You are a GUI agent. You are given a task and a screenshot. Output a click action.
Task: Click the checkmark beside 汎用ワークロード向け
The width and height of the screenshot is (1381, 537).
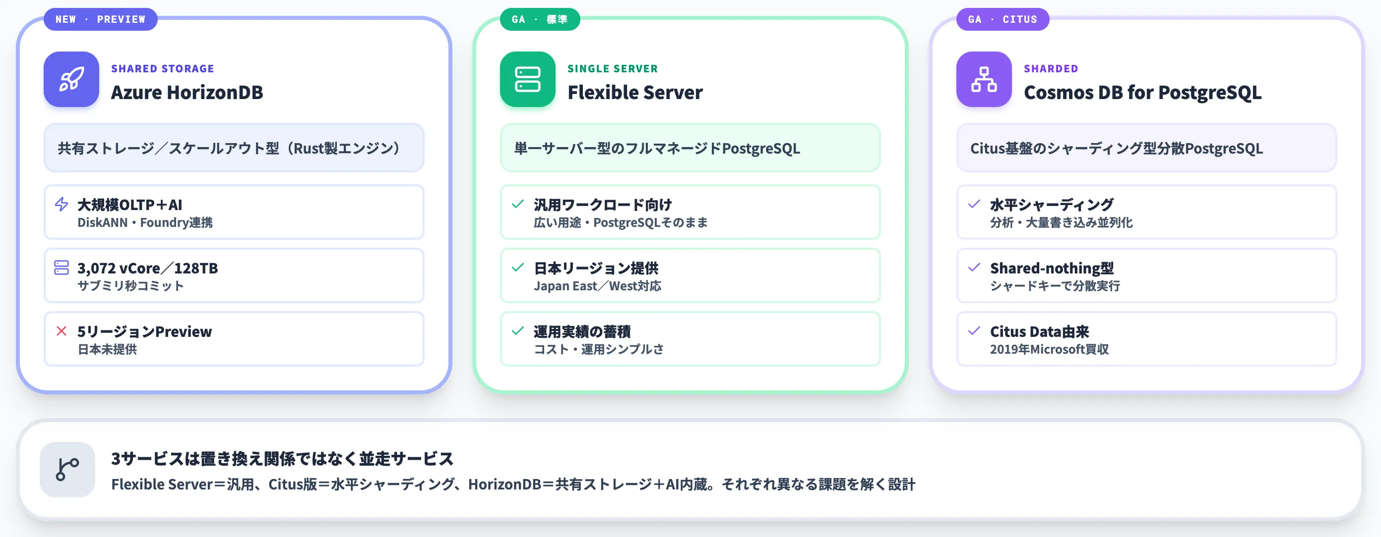(518, 204)
